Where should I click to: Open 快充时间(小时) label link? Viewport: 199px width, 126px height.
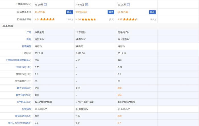23,67
